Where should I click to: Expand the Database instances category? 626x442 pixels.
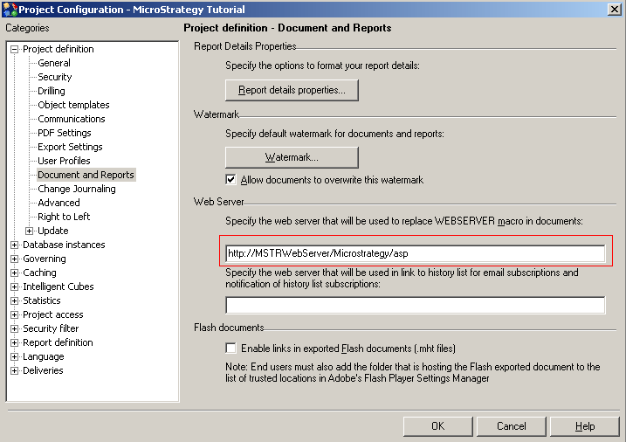[14, 245]
